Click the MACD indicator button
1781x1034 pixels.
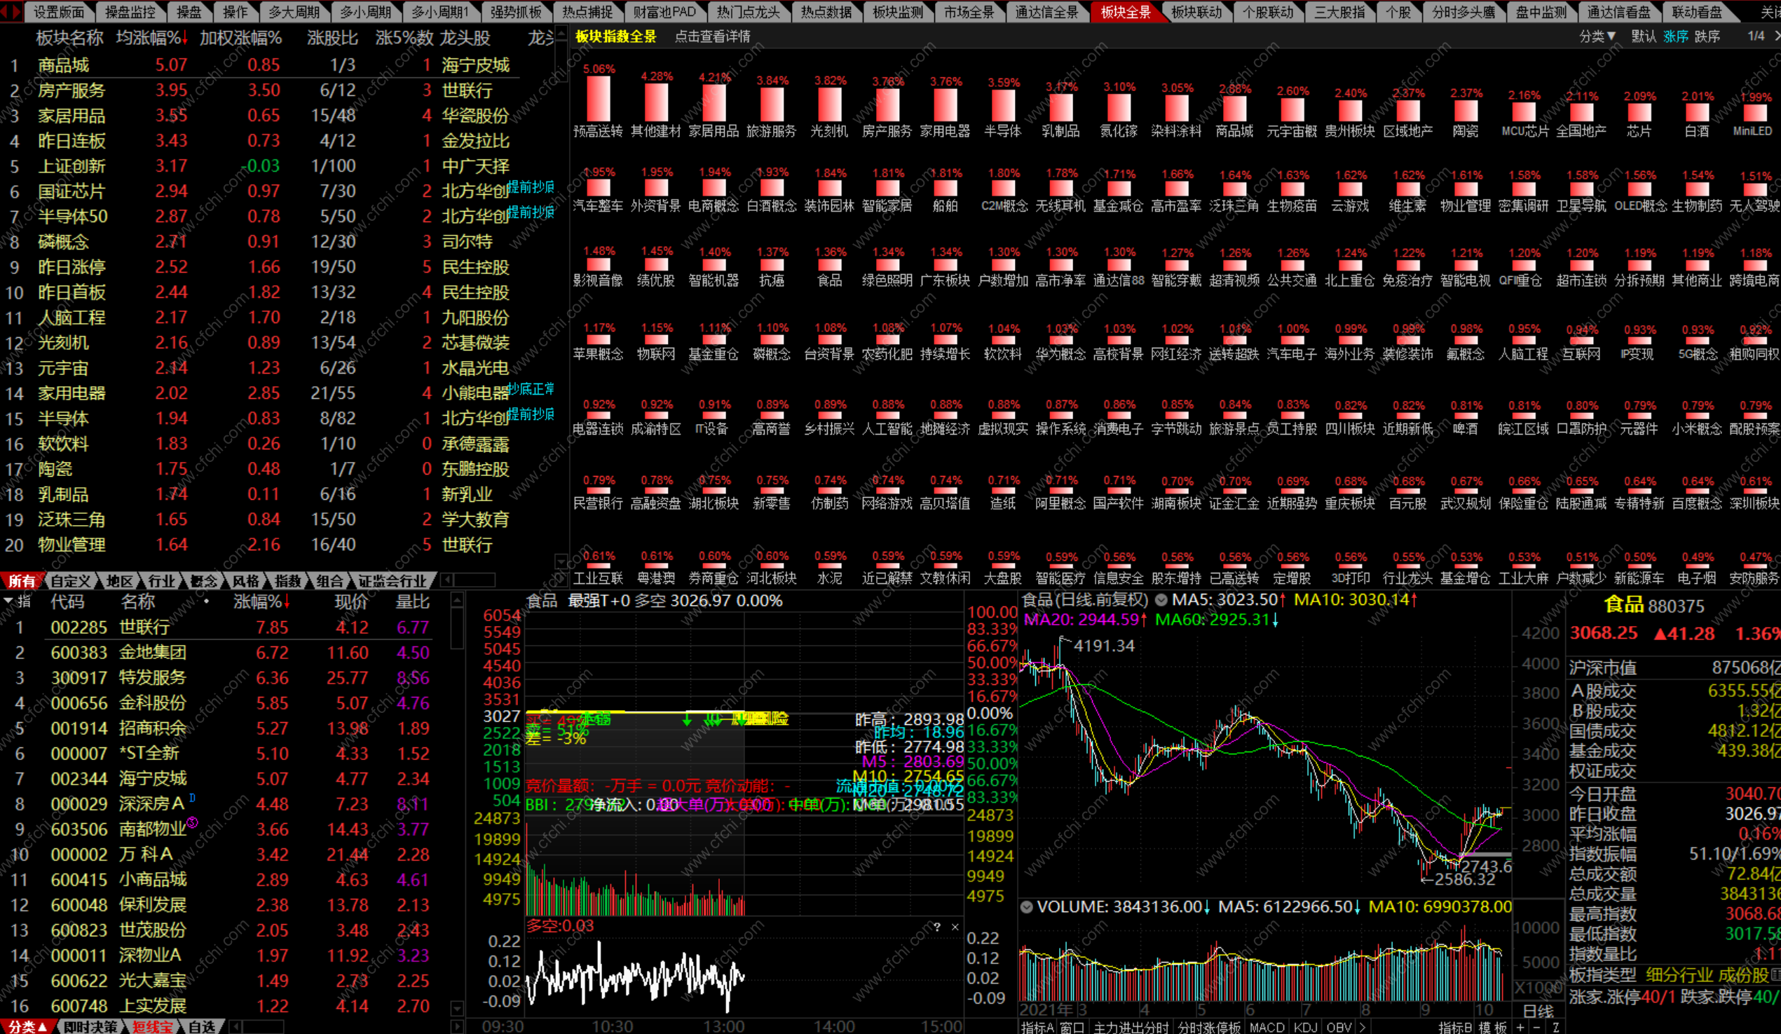(1267, 1027)
